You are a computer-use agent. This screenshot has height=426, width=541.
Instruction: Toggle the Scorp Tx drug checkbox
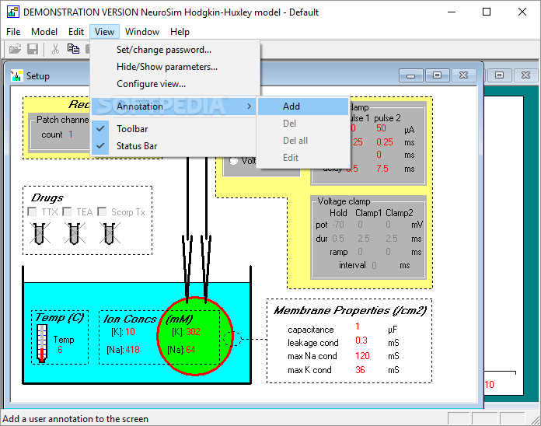(x=102, y=211)
